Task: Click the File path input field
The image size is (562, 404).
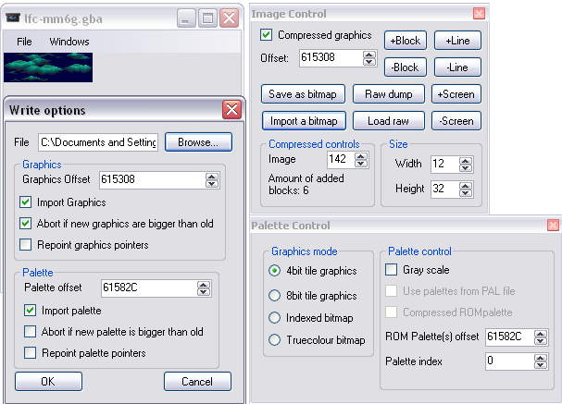Action: (99, 142)
